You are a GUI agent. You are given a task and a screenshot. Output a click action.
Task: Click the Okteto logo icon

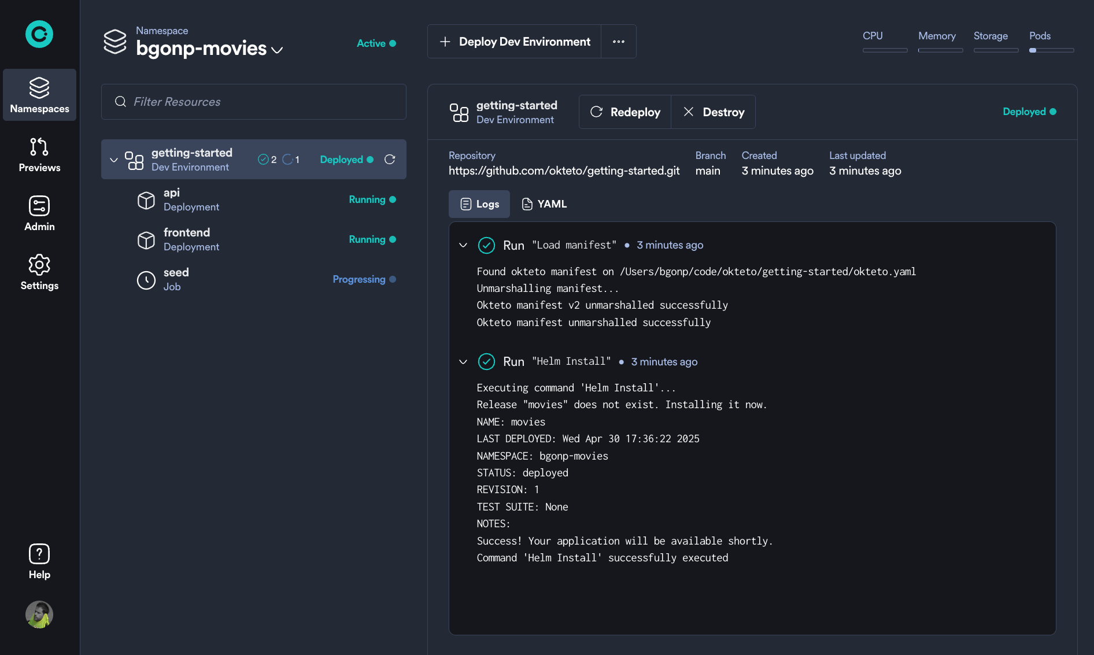[39, 34]
